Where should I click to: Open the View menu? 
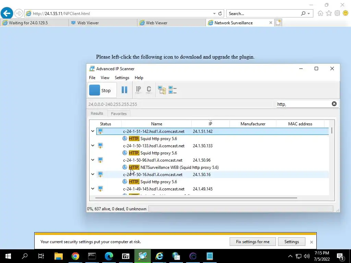point(105,78)
